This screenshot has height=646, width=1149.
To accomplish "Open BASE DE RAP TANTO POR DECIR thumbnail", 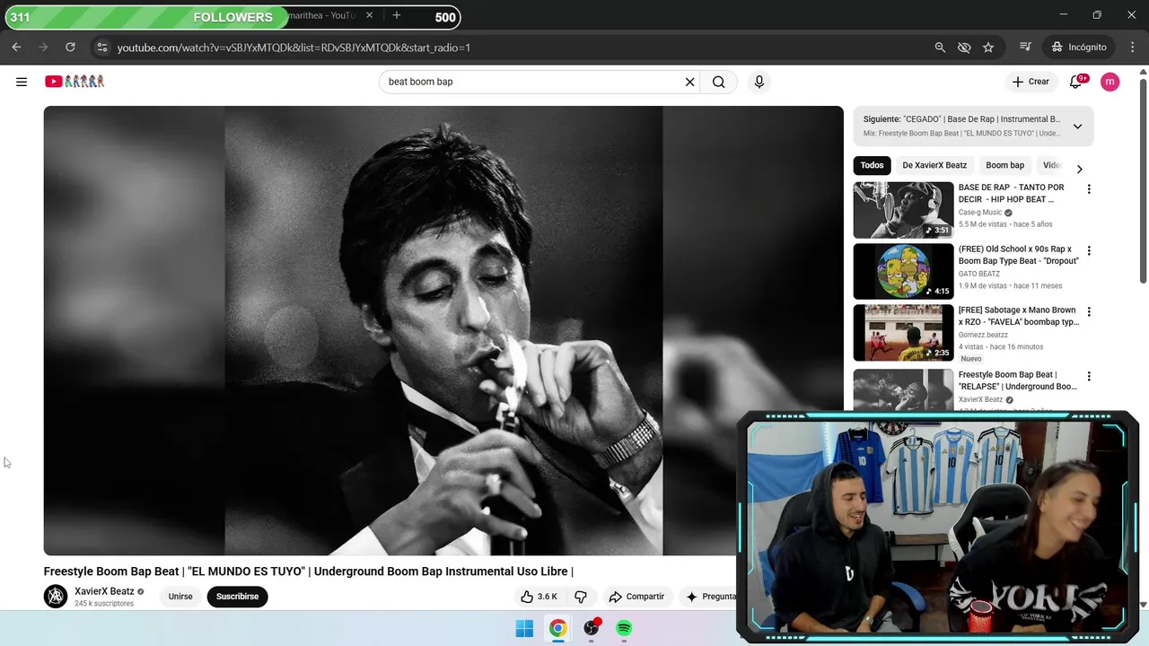I will pos(903,210).
